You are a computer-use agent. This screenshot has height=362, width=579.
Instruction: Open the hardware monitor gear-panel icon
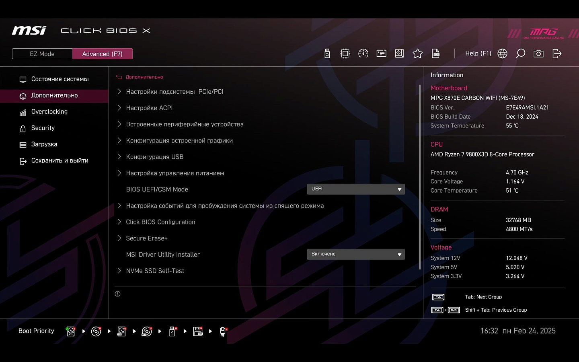(399, 53)
